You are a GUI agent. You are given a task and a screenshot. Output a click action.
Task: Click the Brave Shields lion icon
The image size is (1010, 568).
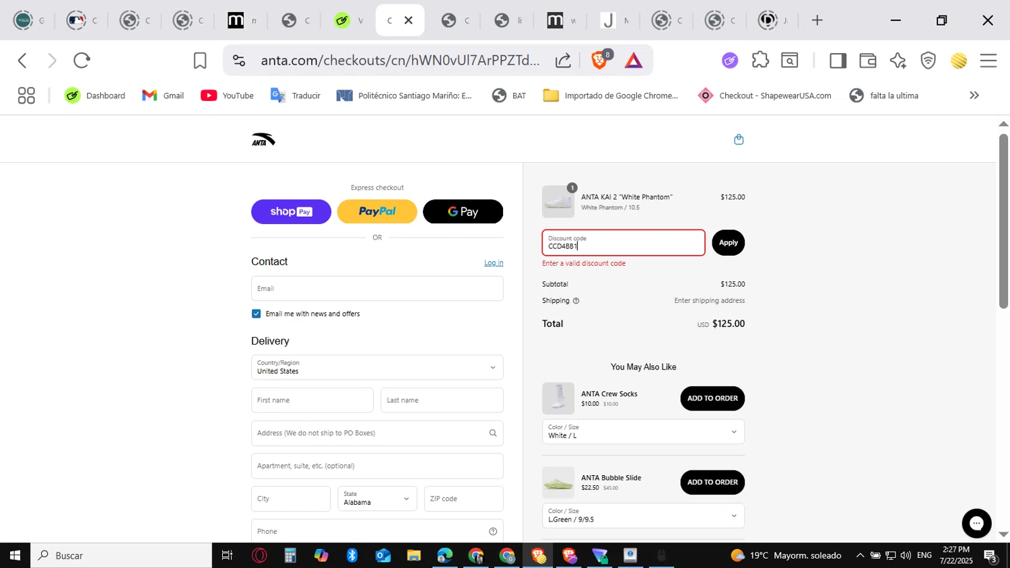tap(599, 61)
